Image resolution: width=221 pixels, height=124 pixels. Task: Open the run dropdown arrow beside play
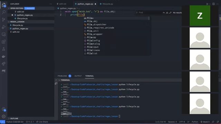pyautogui.click(x=210, y=4)
